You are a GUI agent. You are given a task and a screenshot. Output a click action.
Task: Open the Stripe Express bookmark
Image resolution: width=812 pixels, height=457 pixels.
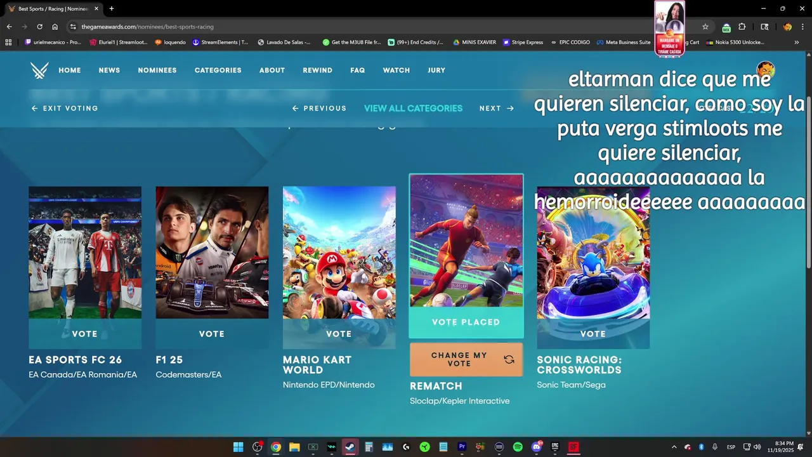[x=523, y=43]
